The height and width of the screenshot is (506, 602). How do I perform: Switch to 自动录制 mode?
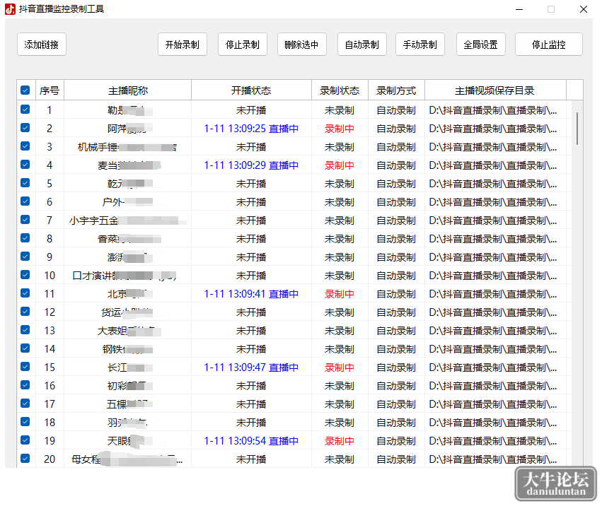(x=362, y=45)
